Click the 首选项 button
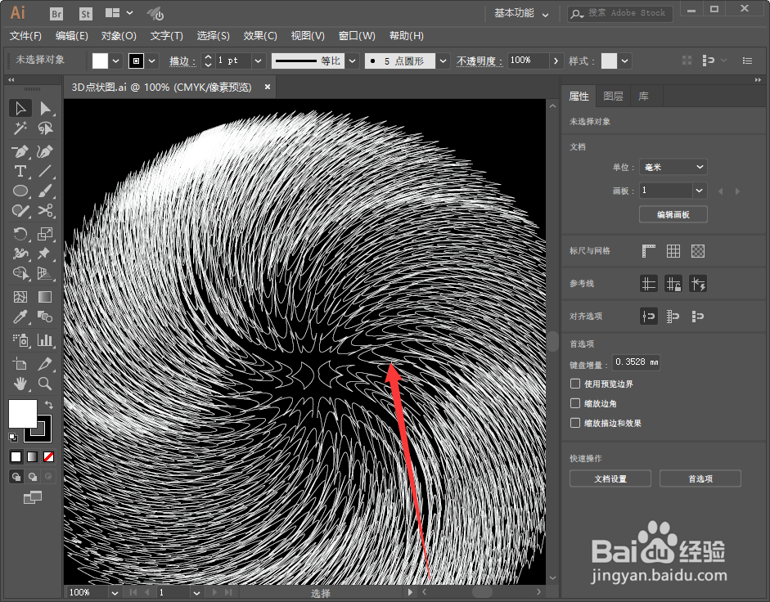The height and width of the screenshot is (602, 770). [x=700, y=478]
